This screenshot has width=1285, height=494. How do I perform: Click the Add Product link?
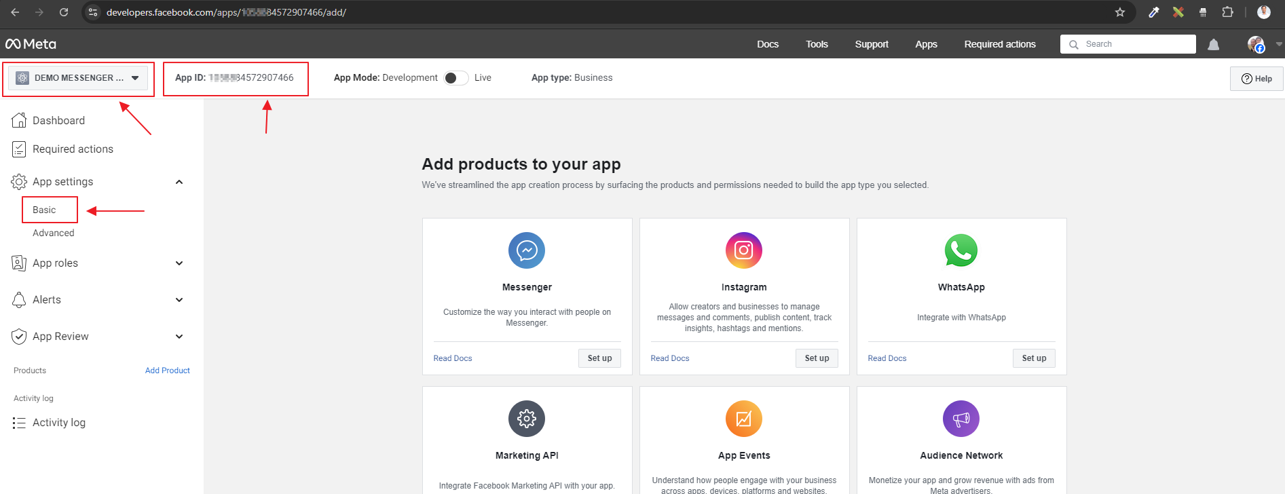(168, 370)
